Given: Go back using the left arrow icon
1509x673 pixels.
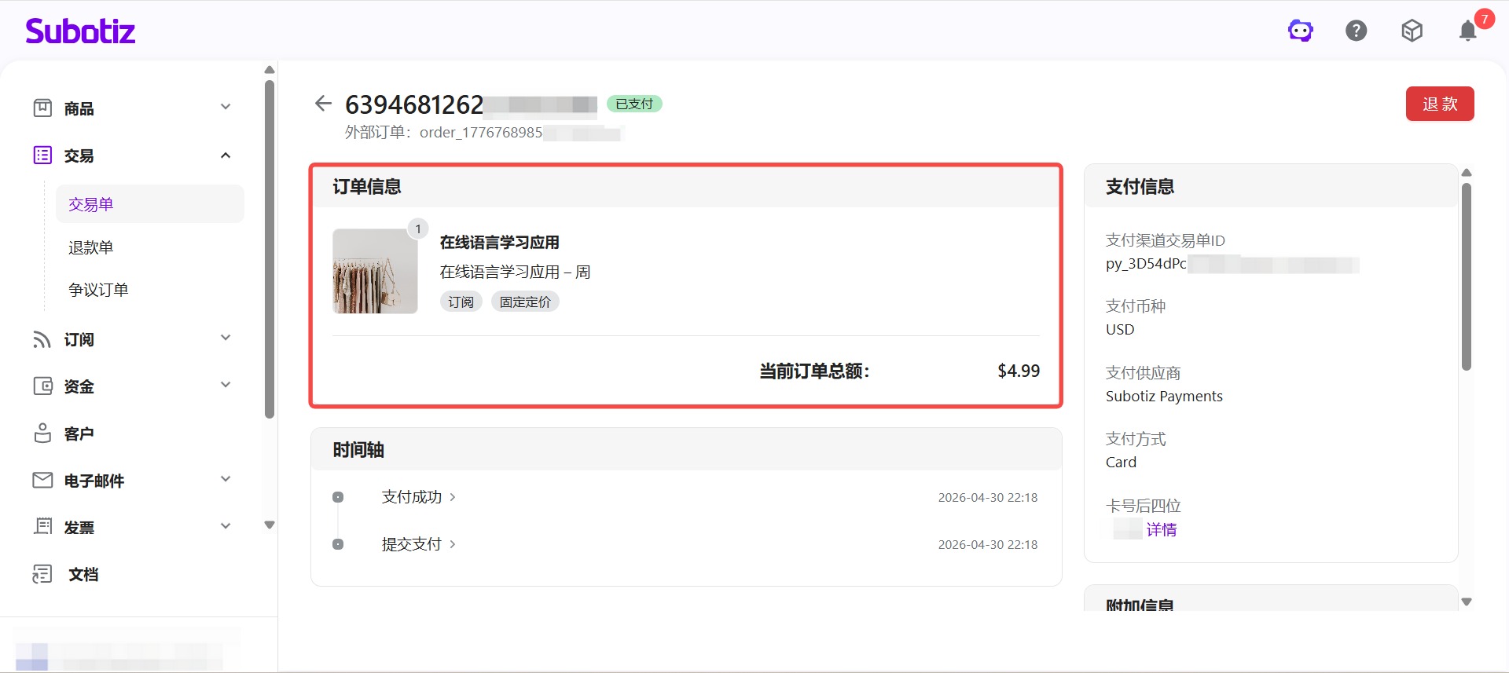Looking at the screenshot, I should [x=323, y=103].
